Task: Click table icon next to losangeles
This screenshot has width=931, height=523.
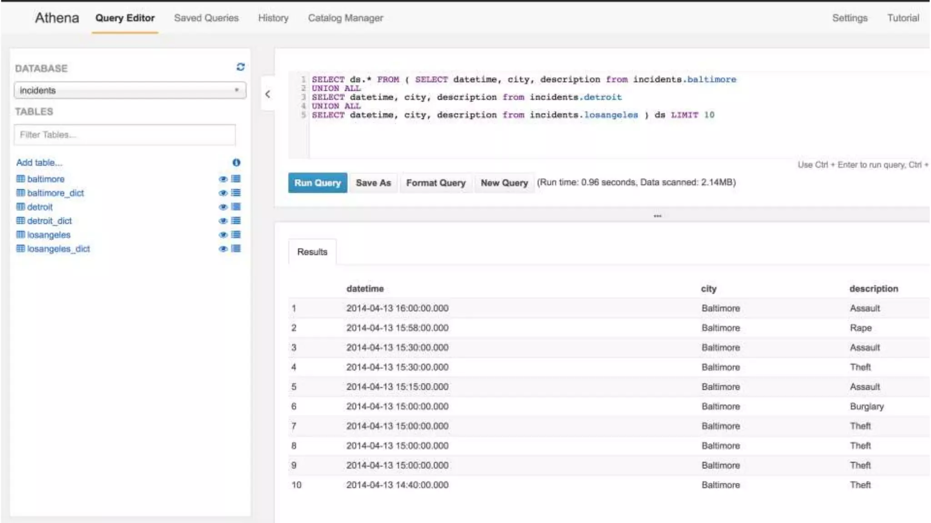Action: click(20, 235)
